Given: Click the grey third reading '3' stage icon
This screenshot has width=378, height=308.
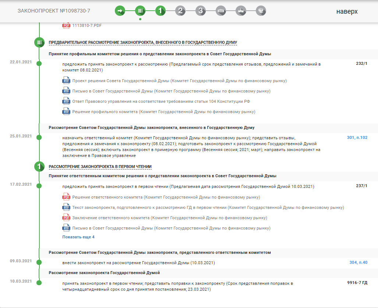Looking at the screenshot, I should (200, 11).
